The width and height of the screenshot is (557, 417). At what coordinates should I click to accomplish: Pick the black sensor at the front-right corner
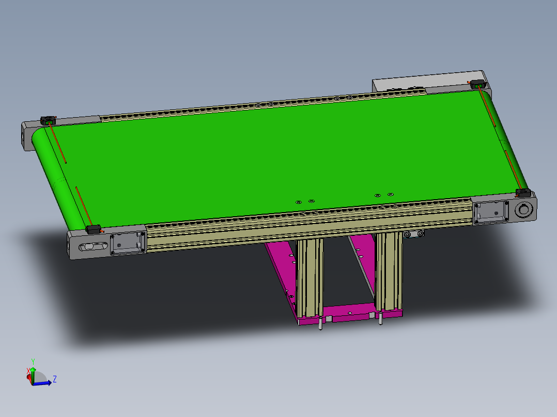523,193
